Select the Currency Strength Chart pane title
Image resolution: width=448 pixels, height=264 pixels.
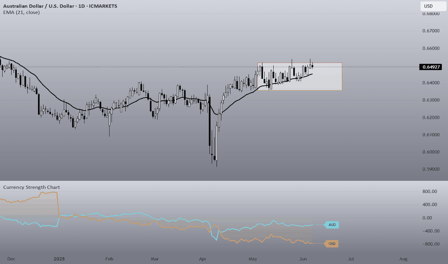31,187
